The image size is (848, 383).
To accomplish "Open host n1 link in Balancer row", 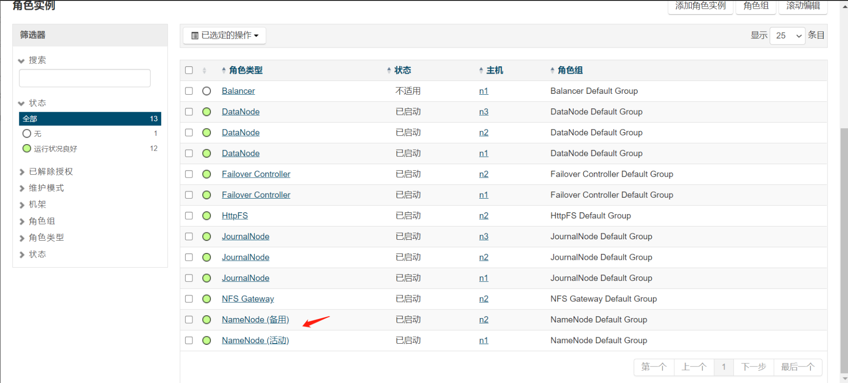I will click(484, 91).
